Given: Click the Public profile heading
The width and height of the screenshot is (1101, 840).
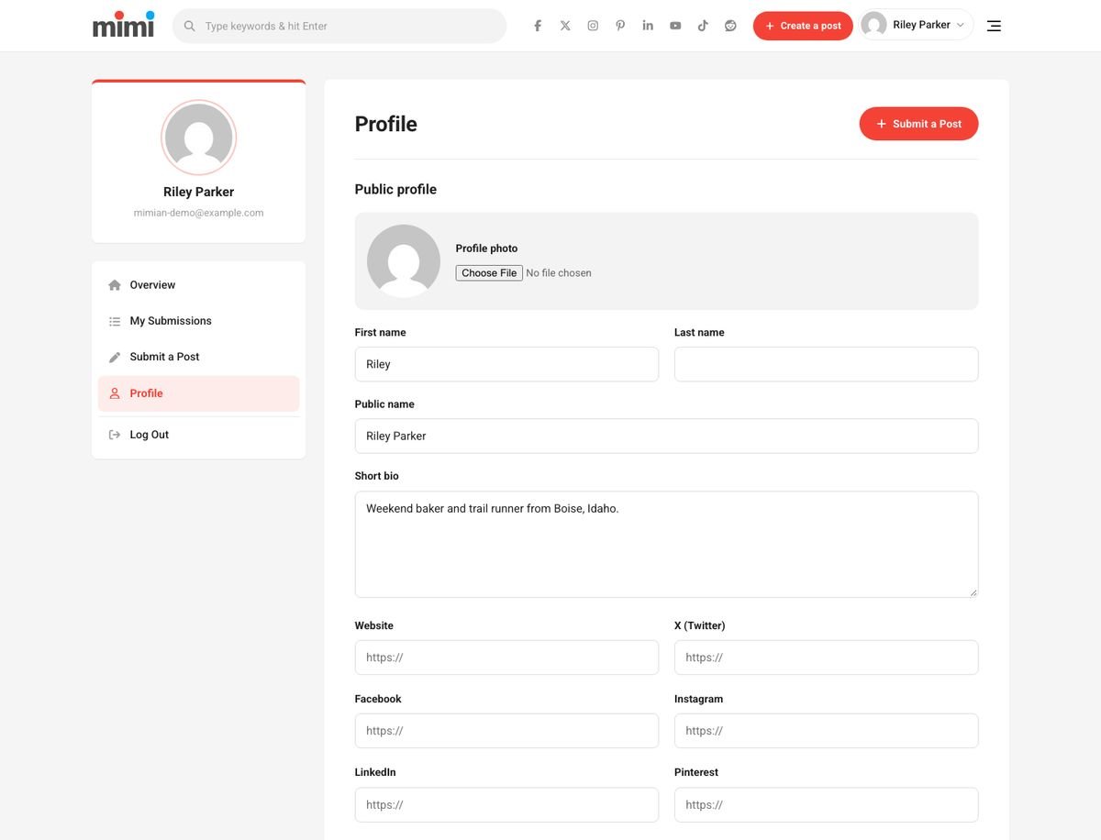Looking at the screenshot, I should (x=395, y=189).
